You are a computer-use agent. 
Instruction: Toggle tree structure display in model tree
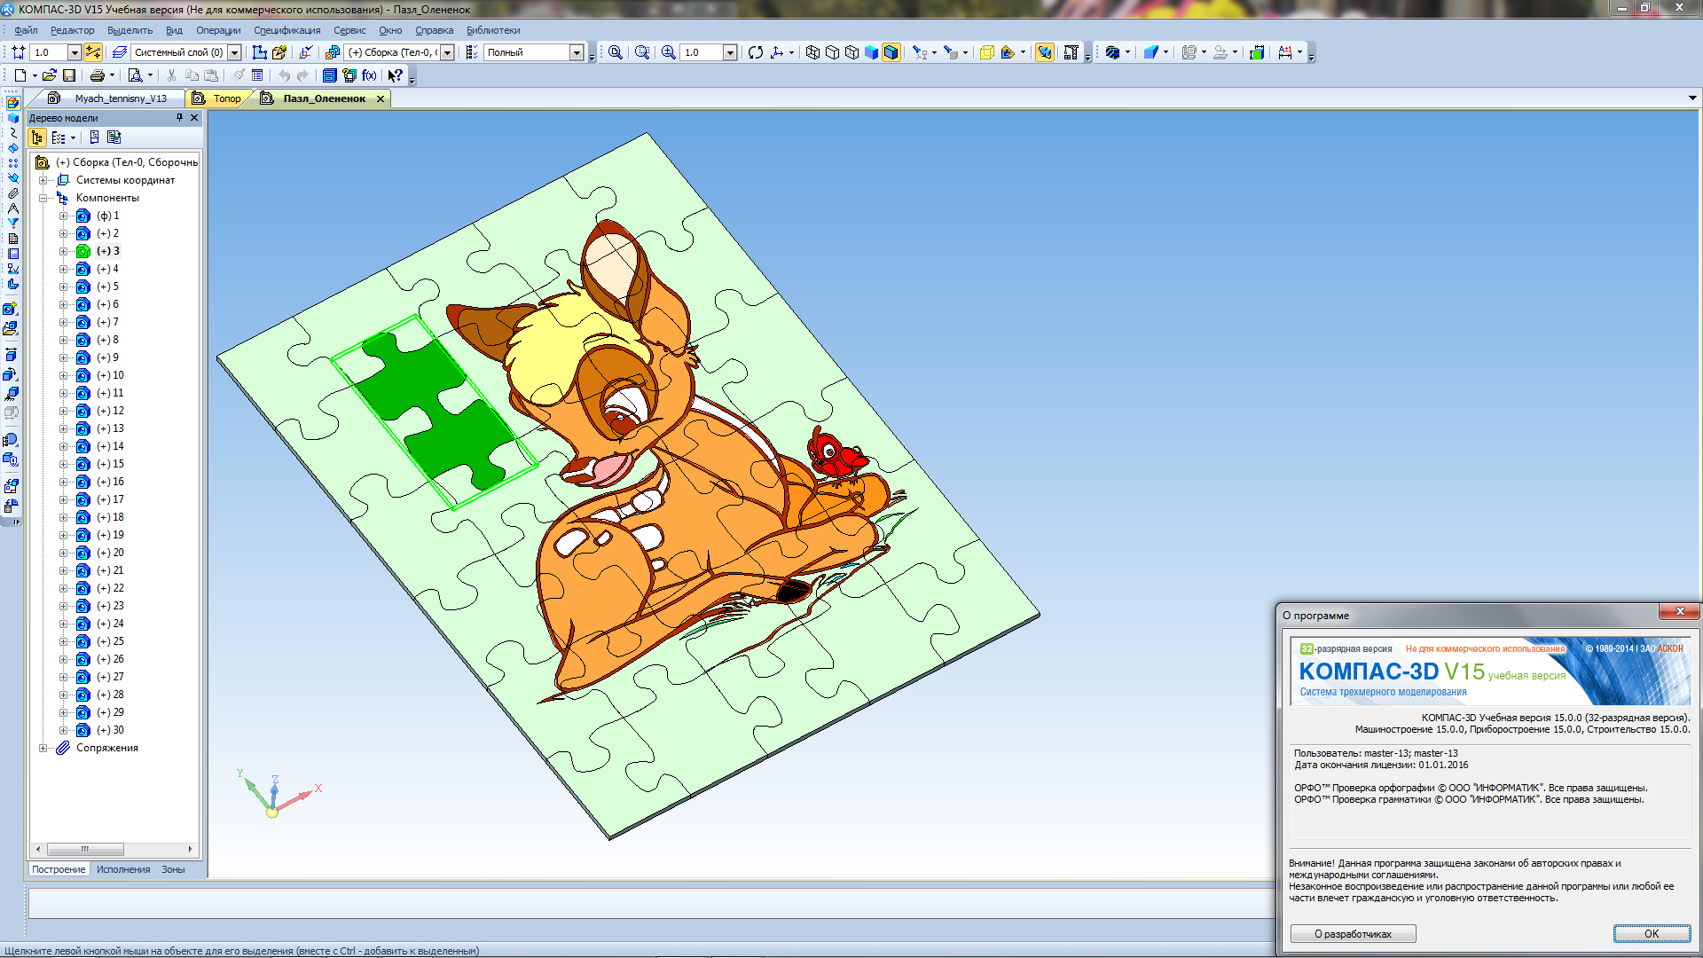point(37,137)
